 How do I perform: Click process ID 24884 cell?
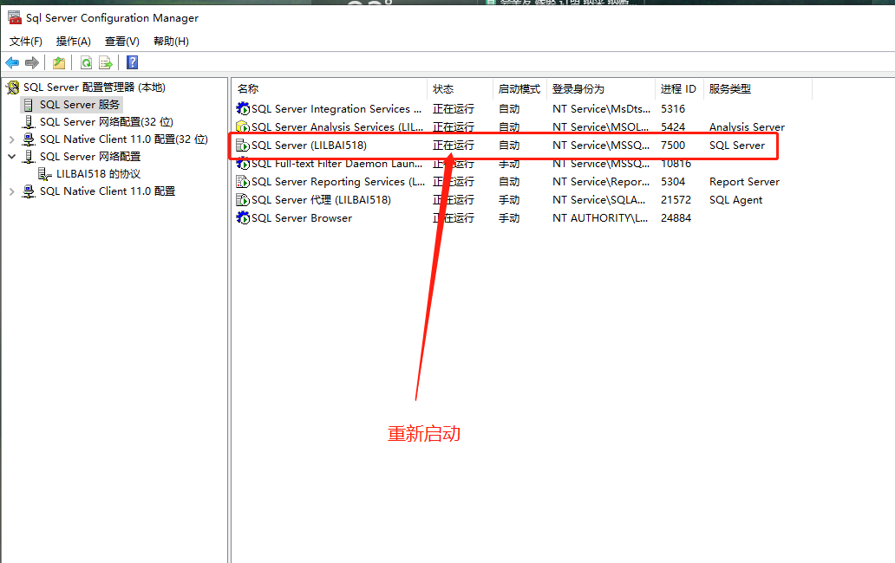click(676, 217)
